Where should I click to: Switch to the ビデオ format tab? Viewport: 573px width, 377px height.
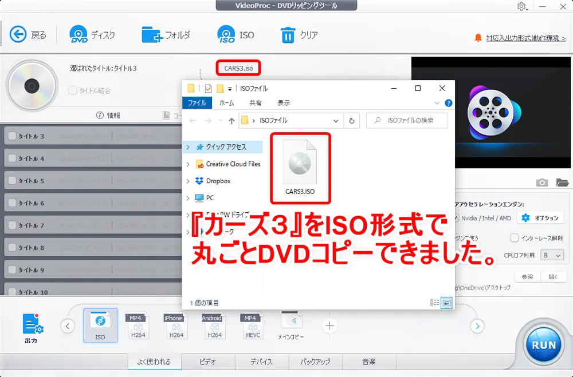click(208, 362)
